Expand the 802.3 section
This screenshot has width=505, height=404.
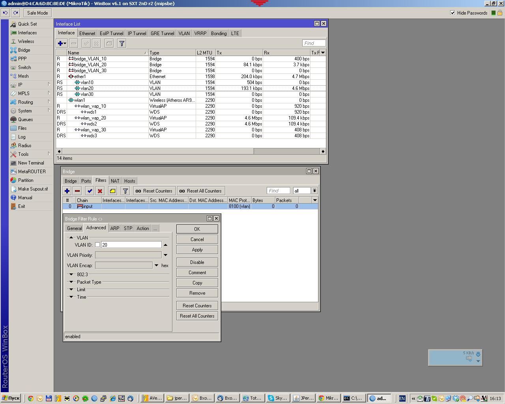(71, 275)
